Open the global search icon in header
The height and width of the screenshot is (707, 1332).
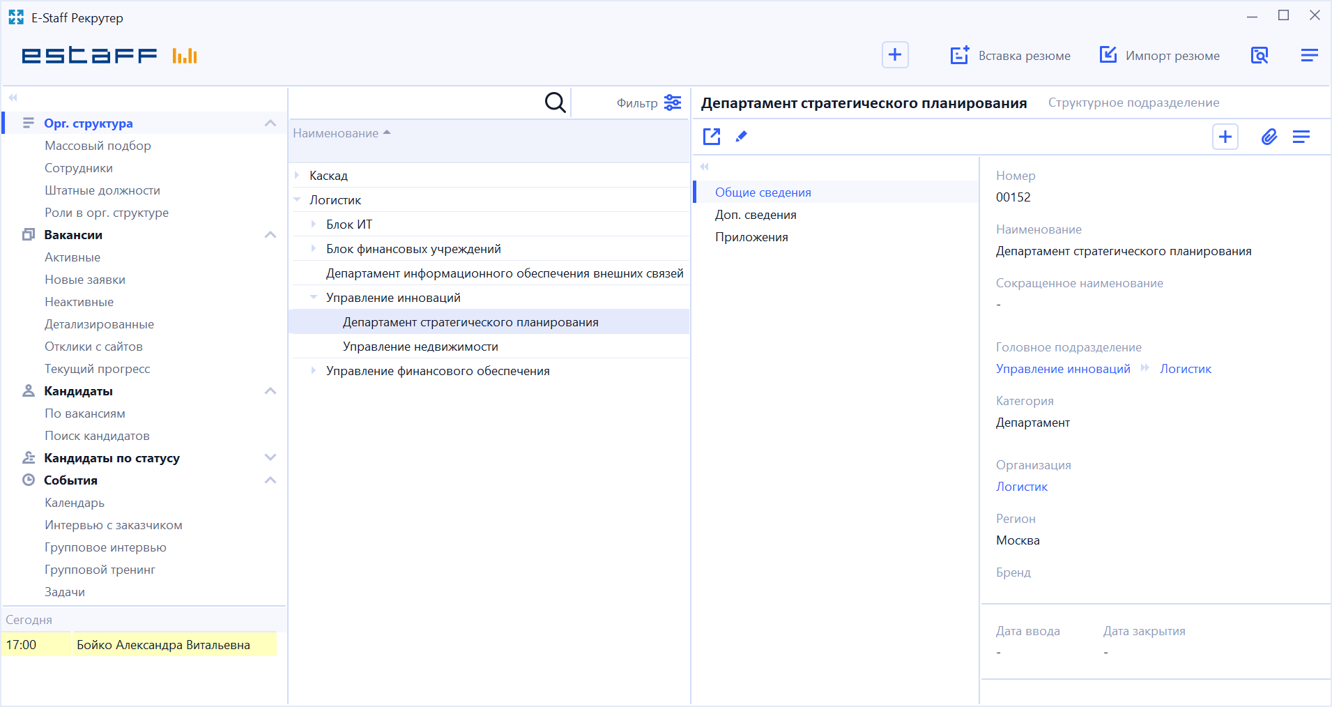(1260, 55)
